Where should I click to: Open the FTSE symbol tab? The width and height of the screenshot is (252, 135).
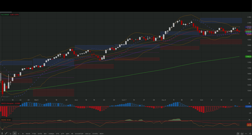(34, 133)
